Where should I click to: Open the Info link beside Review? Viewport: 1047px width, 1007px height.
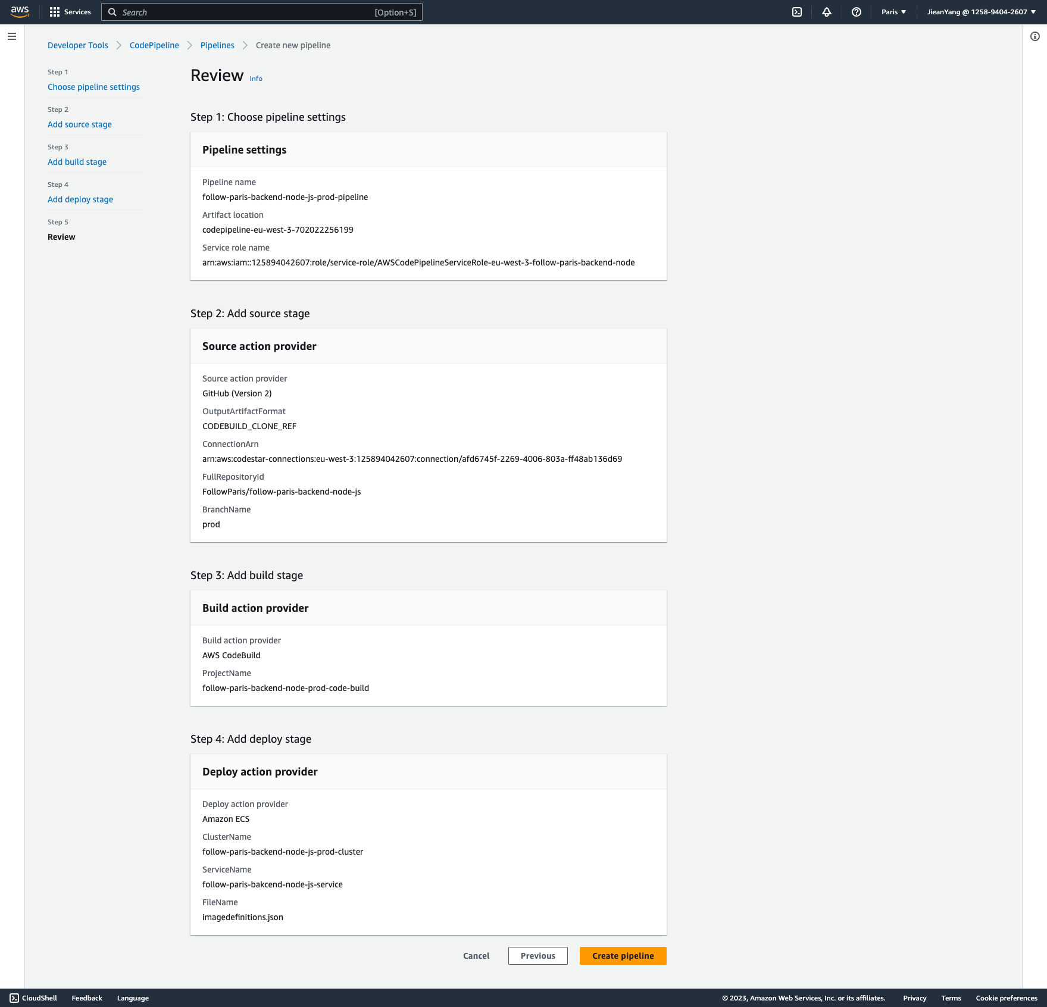coord(256,79)
